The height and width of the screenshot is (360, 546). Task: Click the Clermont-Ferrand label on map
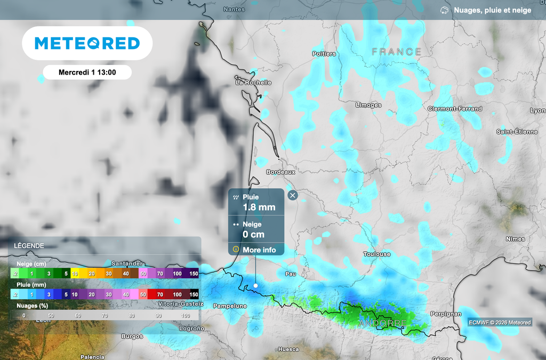coord(454,109)
